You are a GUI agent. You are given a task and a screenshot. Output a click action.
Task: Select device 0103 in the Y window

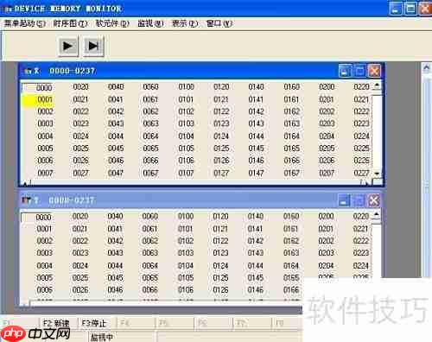pos(186,253)
